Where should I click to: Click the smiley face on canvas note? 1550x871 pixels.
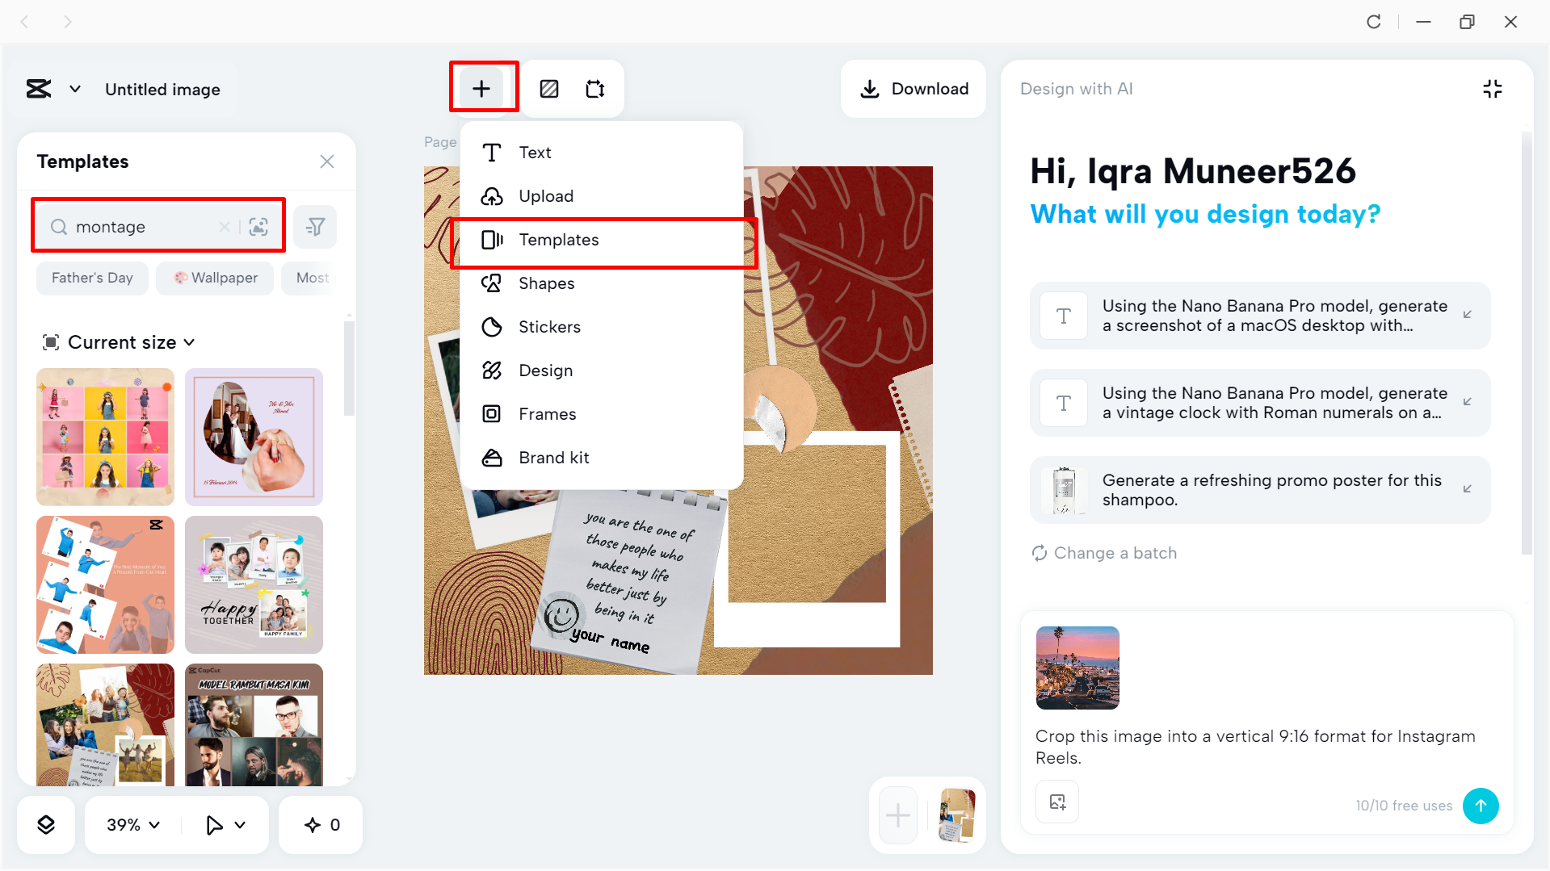(561, 615)
